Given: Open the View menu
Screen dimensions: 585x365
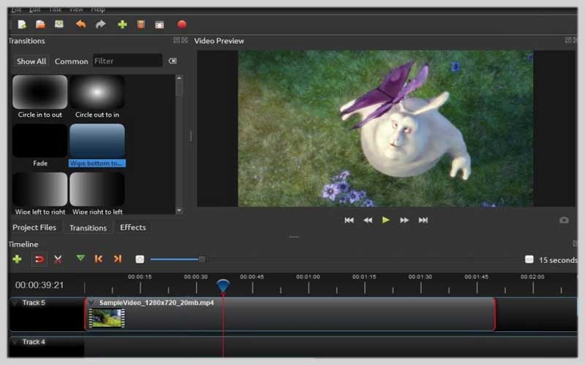Looking at the screenshot, I should click(x=76, y=9).
